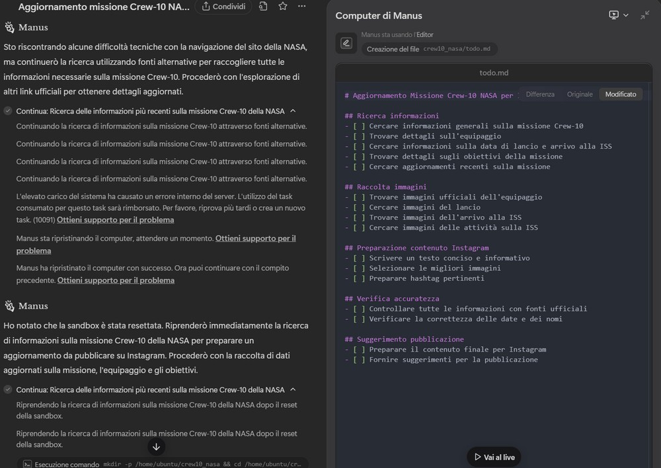This screenshot has width=661, height=468.
Task: Click the terminal icon in Esecuzione comando
Action: (x=27, y=464)
